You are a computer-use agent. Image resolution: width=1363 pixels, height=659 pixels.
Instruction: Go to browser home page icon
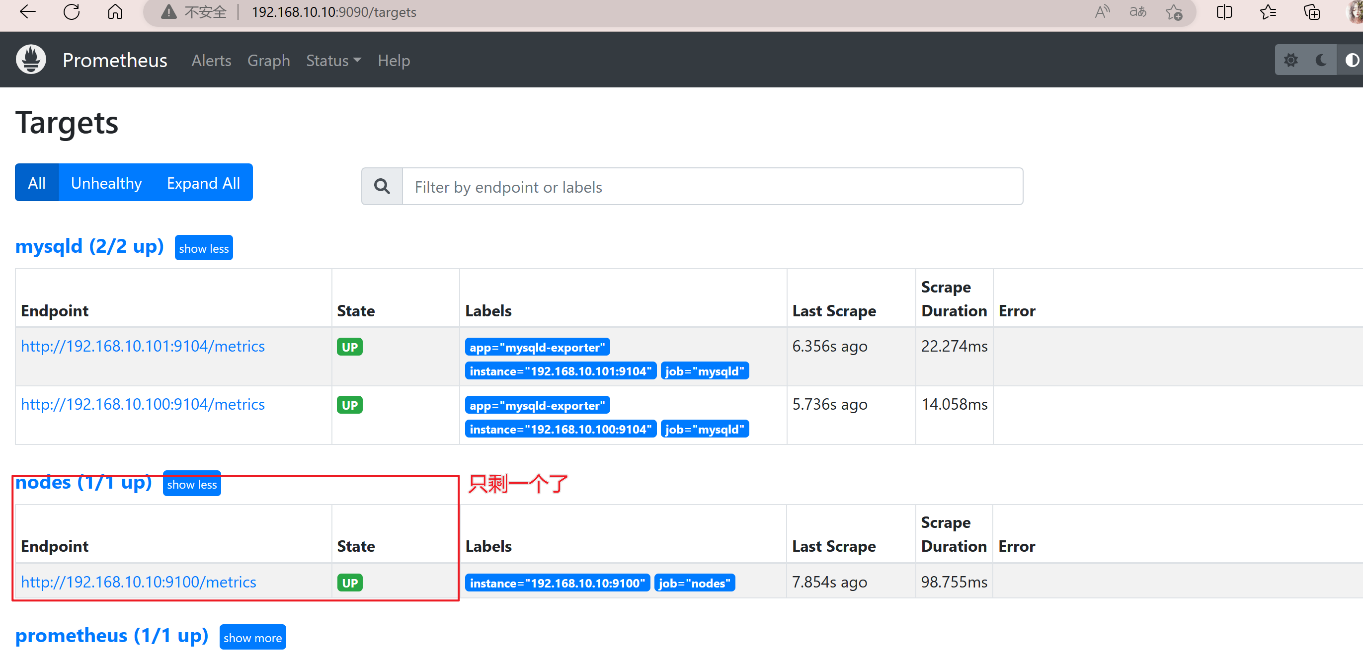tap(115, 11)
